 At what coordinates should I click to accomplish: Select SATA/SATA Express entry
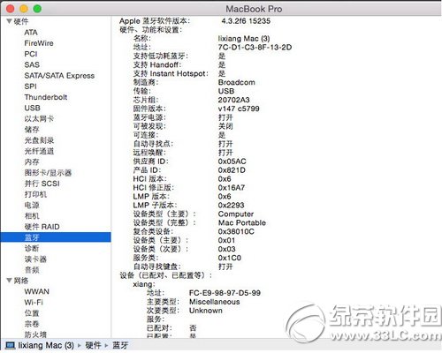[x=59, y=76]
